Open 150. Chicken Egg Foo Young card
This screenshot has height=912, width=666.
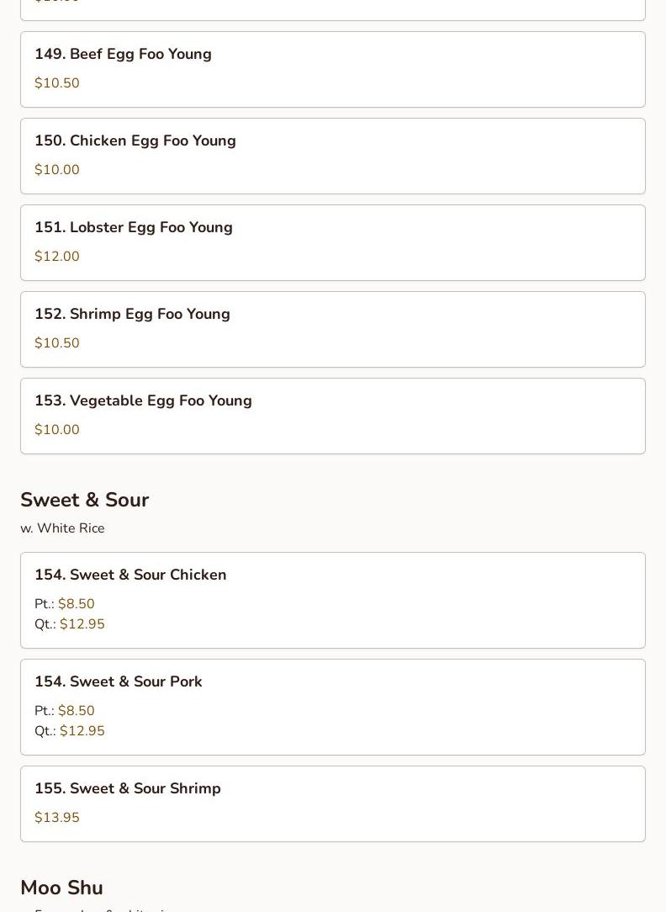135,141
